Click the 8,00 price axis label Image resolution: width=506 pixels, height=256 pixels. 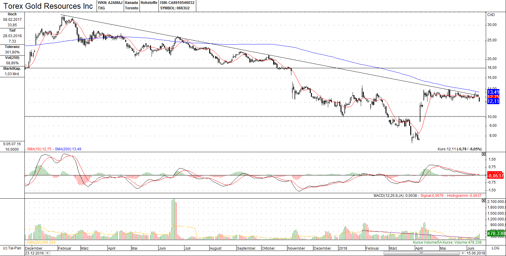point(493,136)
